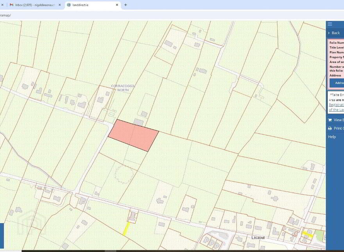Click the CORRACOGGIL NORTH townland label

[123, 88]
